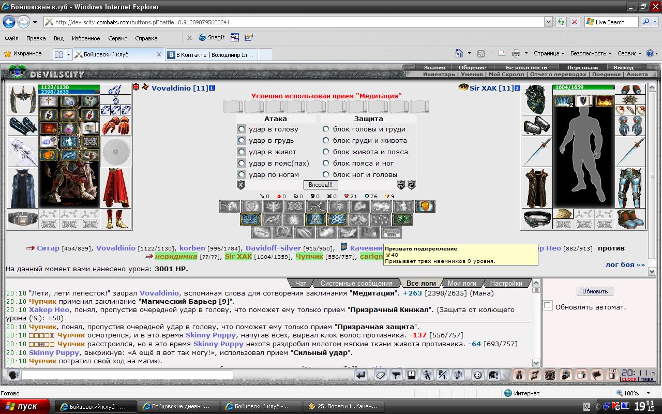
Task: Expand the Print button dropdown arrow
Action: 526,53
